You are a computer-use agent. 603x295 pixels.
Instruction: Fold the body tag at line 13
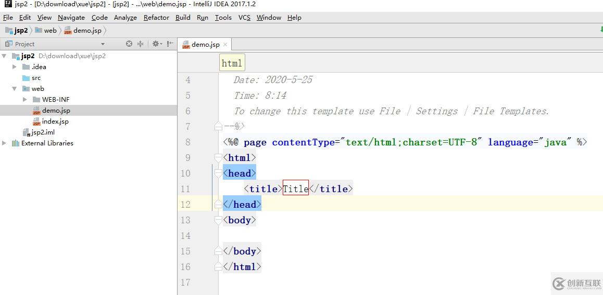point(218,220)
